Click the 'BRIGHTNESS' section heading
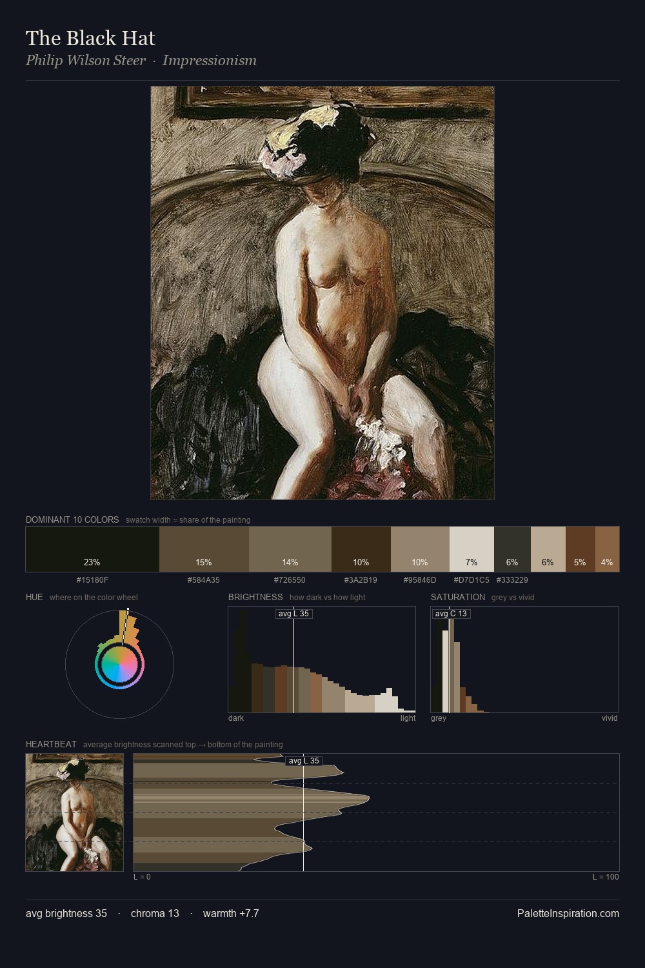 pyautogui.click(x=255, y=597)
